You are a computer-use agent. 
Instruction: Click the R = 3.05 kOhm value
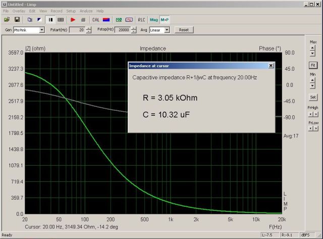(x=170, y=98)
